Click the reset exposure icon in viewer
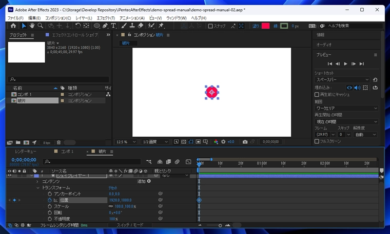Viewport: 390px width, 234px height. 223,142
